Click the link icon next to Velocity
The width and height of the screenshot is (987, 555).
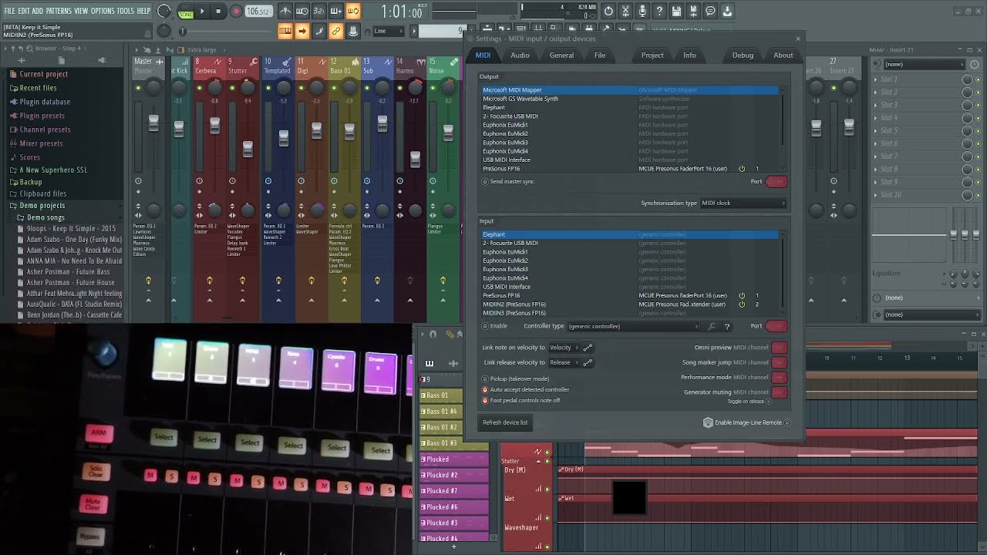coord(588,348)
